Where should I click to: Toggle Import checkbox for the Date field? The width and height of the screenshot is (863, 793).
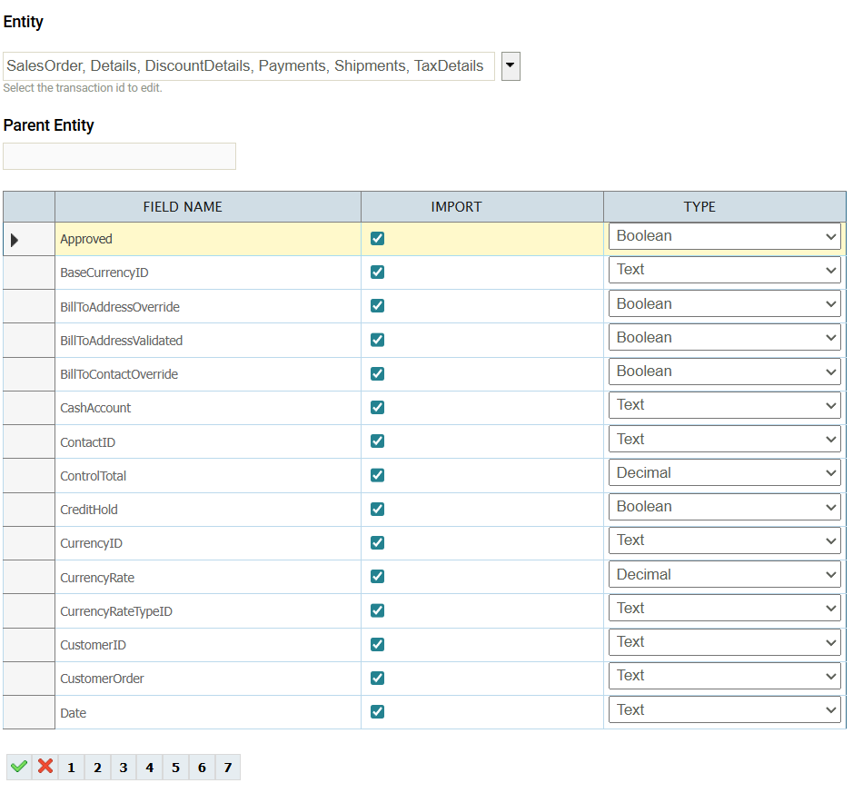(x=378, y=712)
